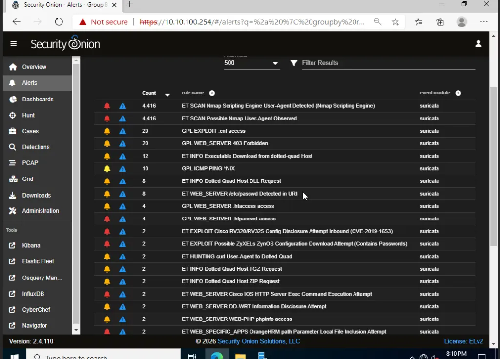The width and height of the screenshot is (500, 359).
Task: Expand the 500 fetch limit dropdown
Action: (x=251, y=63)
